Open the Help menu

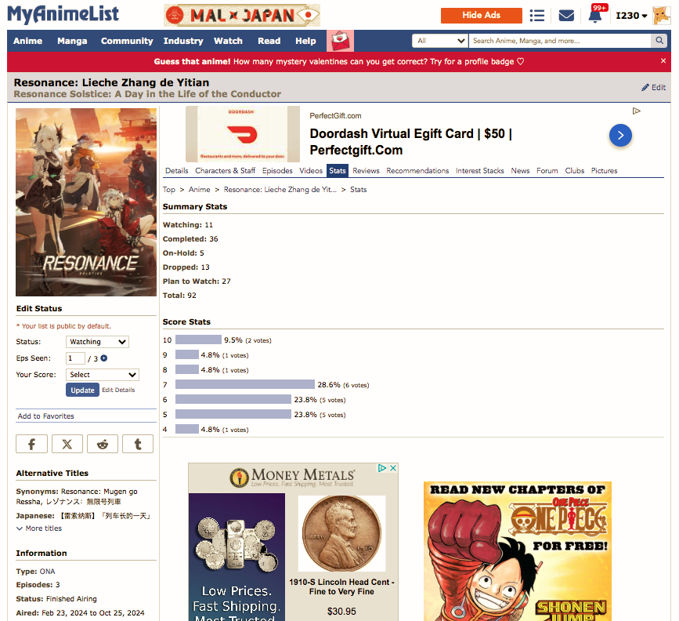click(305, 41)
